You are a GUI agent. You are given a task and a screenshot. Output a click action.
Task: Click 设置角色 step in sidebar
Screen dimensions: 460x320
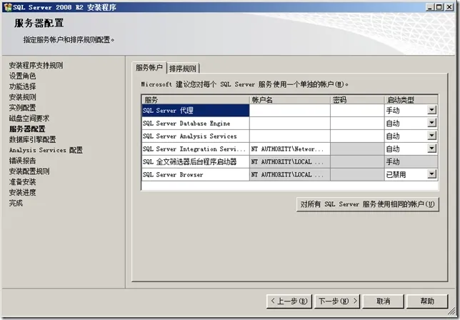[x=23, y=76]
